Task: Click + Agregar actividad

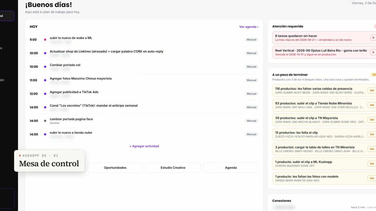Action: click(144, 146)
